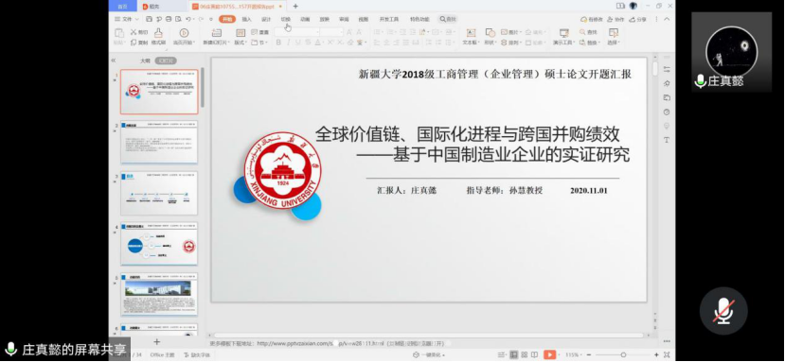
Task: Click the Redo arrow icon
Action: (200, 19)
